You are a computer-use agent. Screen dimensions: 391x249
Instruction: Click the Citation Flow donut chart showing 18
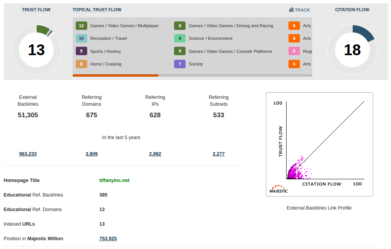pos(352,50)
